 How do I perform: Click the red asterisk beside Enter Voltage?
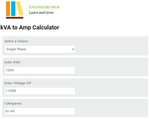(31, 83)
